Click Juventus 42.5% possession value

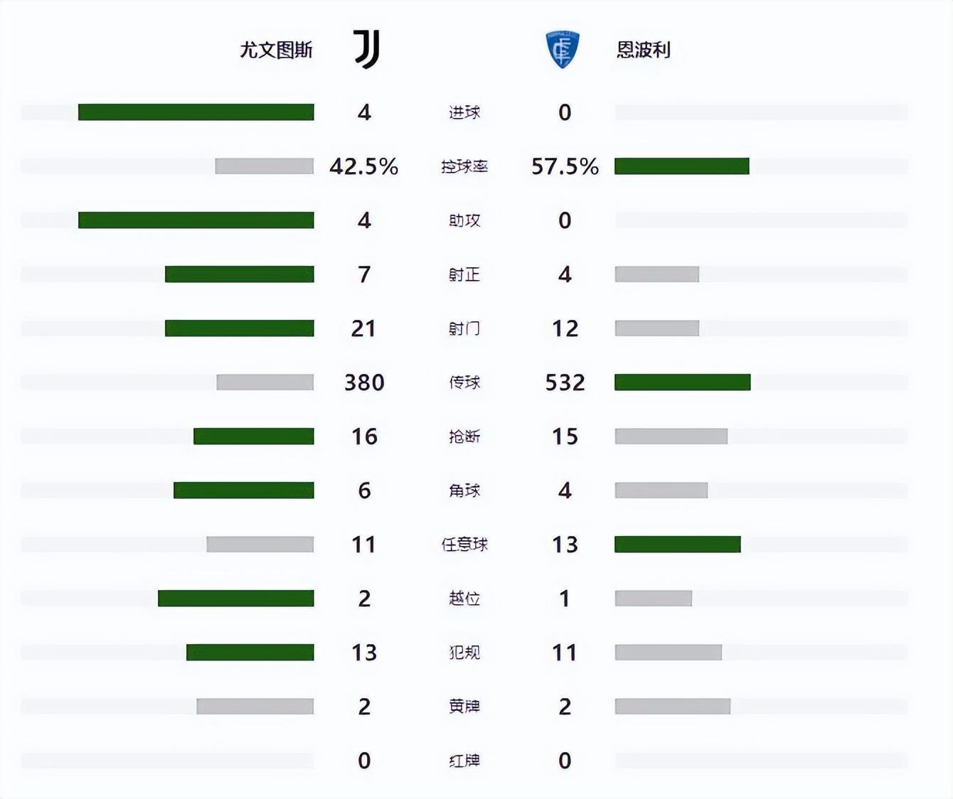click(x=363, y=166)
